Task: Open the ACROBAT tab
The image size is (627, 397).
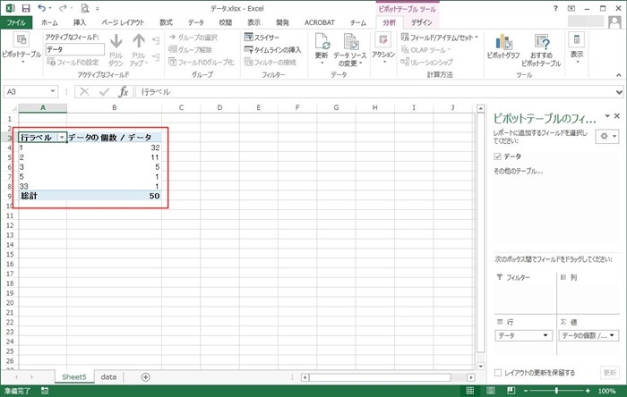Action: (x=320, y=22)
